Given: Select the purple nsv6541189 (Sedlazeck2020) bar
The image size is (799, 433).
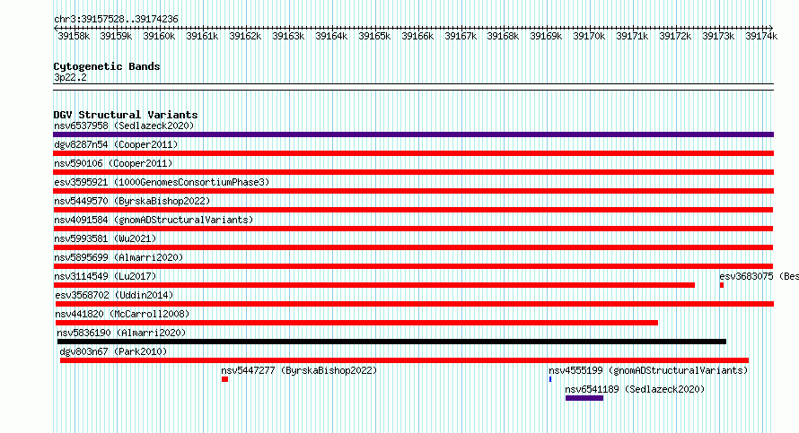Looking at the screenshot, I should [x=584, y=398].
